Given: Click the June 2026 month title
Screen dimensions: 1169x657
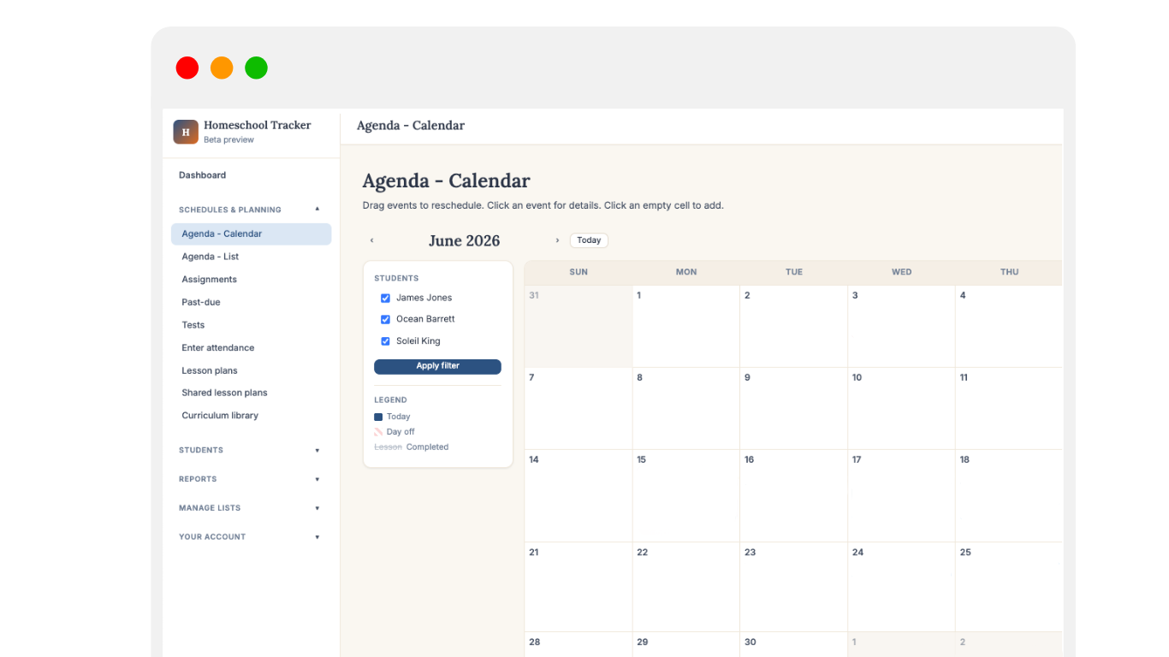Looking at the screenshot, I should coord(465,241).
